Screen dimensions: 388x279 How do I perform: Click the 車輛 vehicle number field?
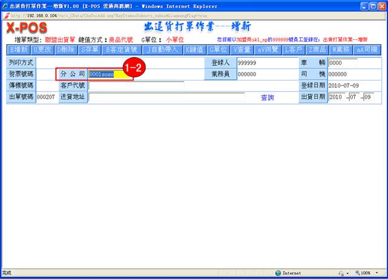tap(343, 62)
